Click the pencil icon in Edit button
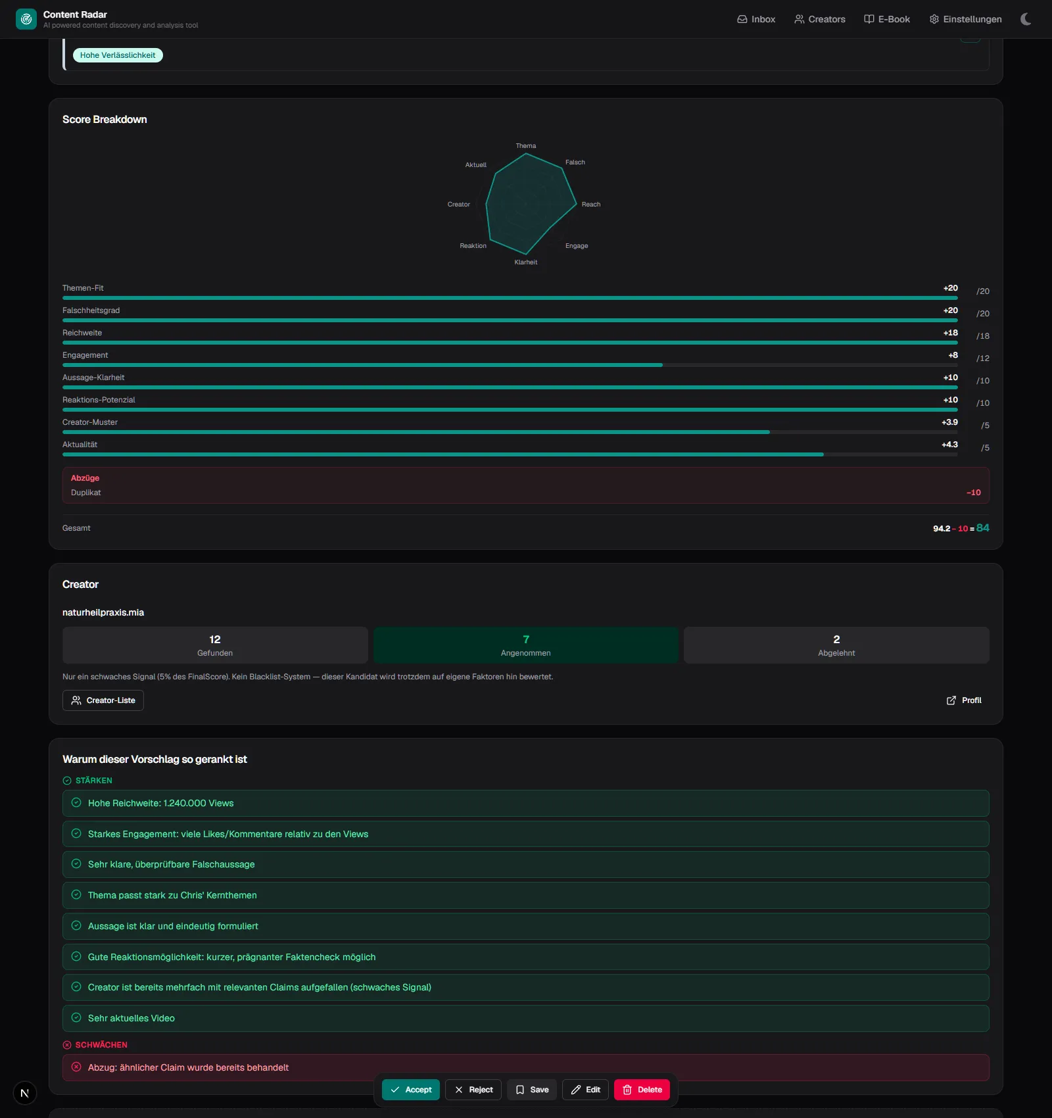 point(576,1090)
